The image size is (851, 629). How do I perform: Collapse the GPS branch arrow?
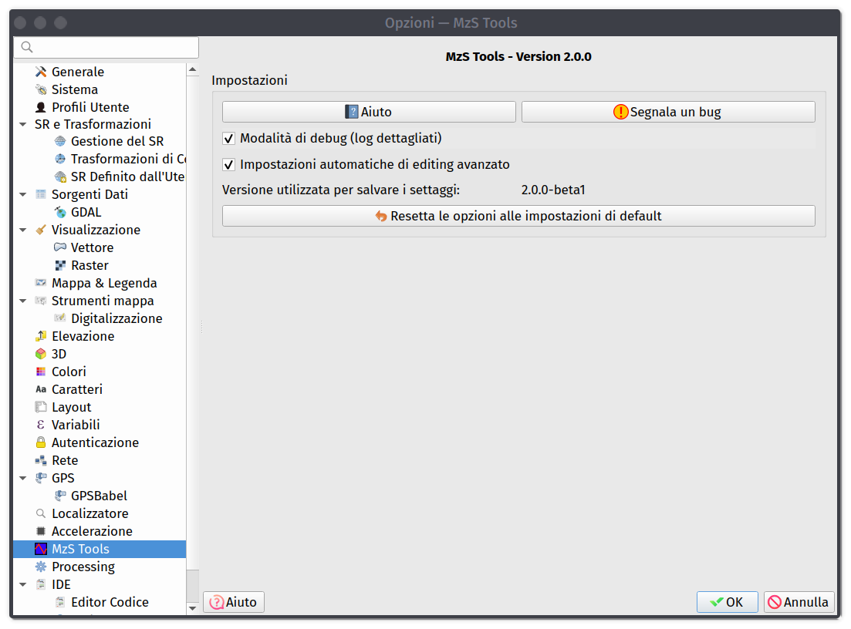pos(23,478)
